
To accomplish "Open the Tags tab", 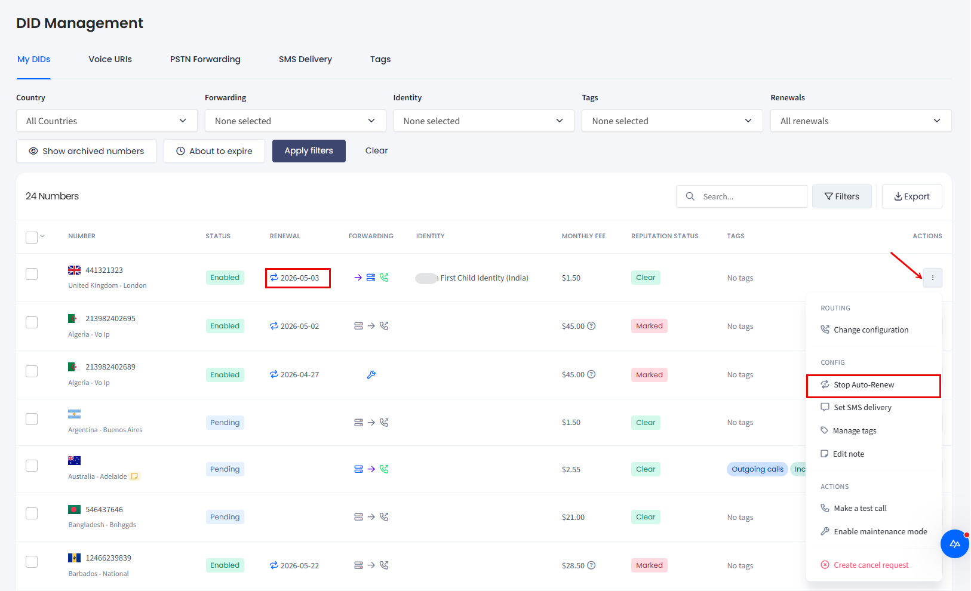I will click(x=380, y=59).
